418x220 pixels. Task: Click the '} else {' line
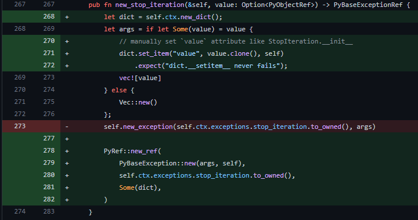pos(119,91)
